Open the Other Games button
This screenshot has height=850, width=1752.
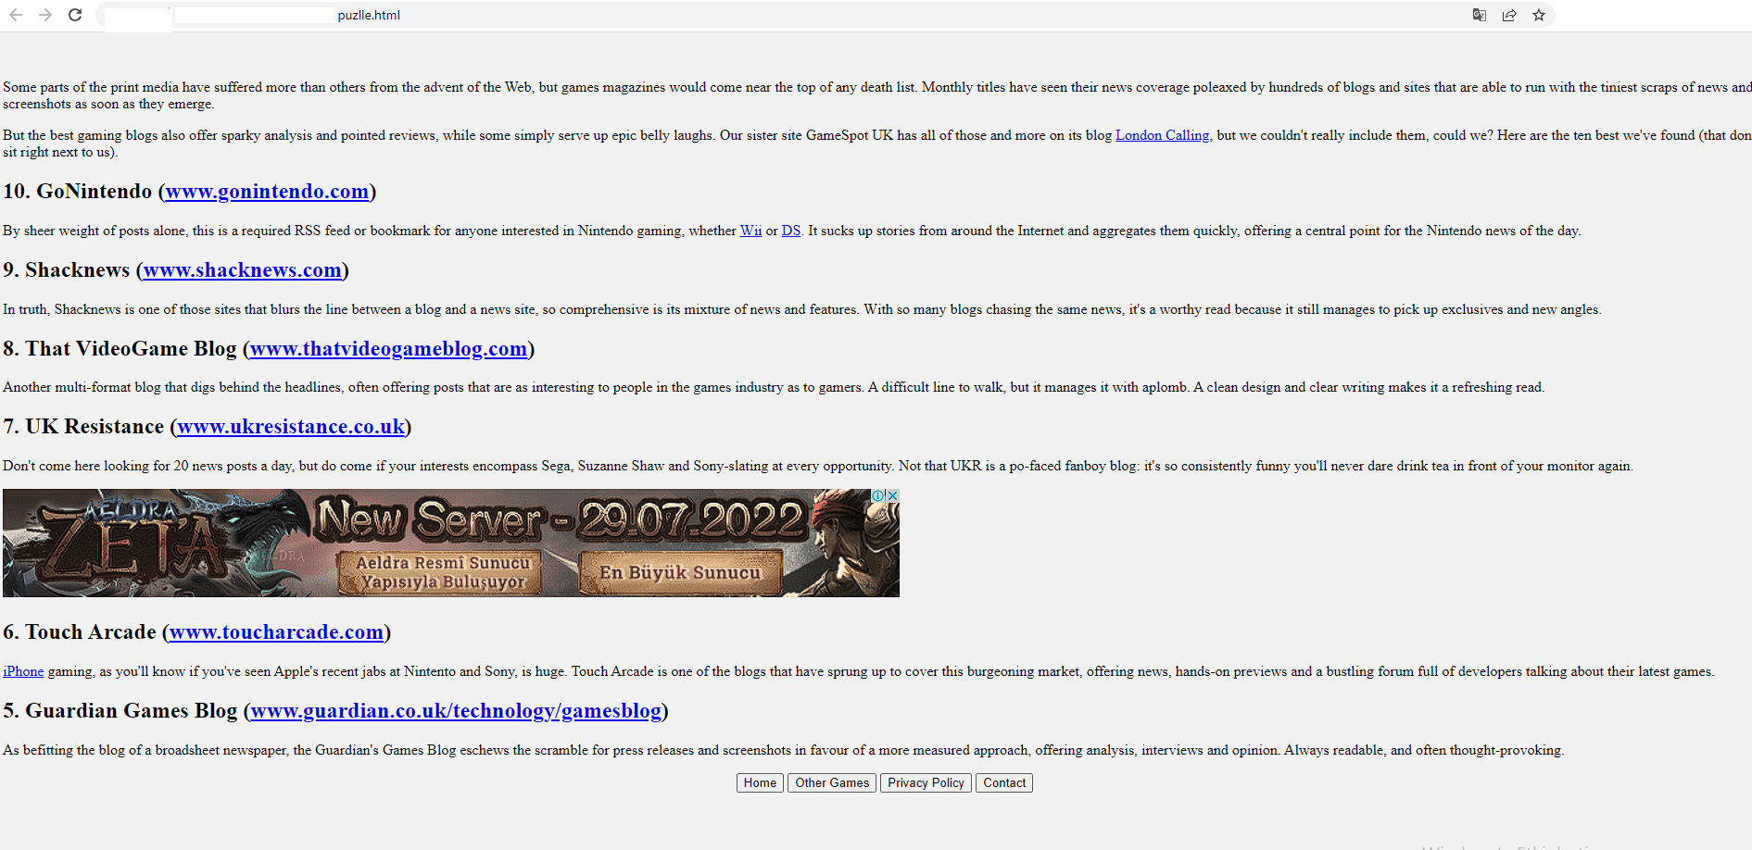832,783
